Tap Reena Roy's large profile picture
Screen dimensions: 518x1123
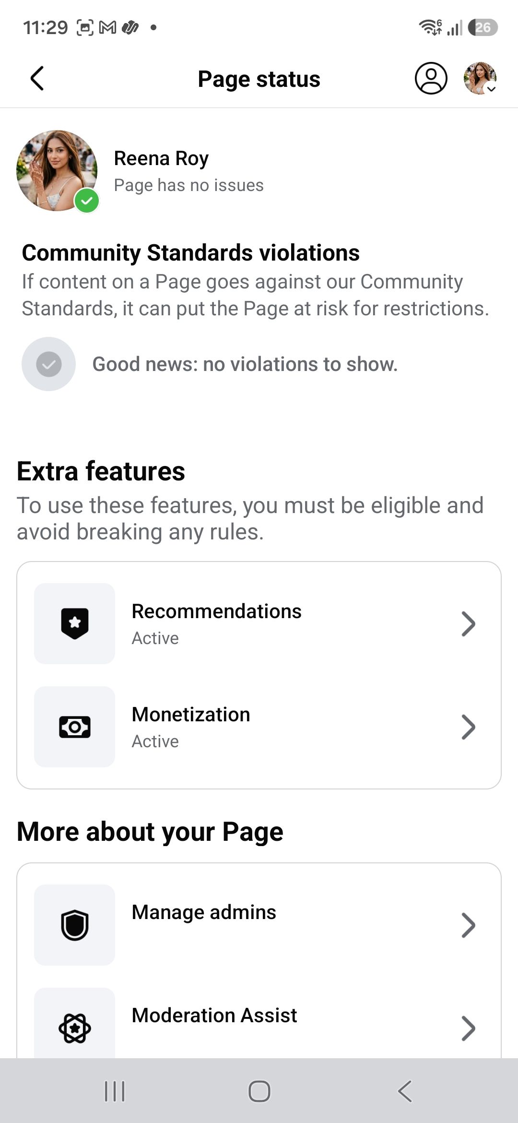(x=57, y=170)
